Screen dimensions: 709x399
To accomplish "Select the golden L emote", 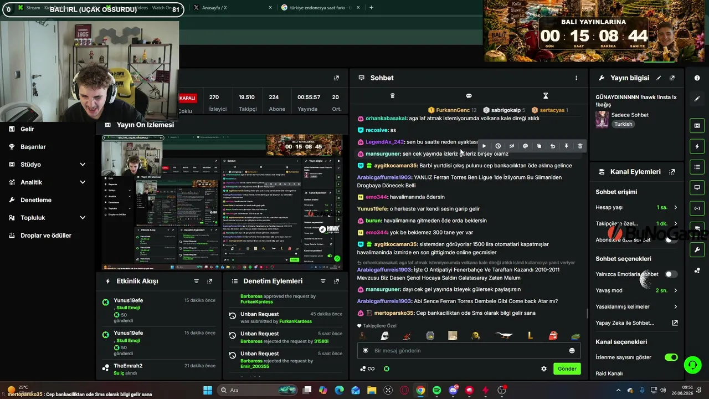I will (x=530, y=335).
